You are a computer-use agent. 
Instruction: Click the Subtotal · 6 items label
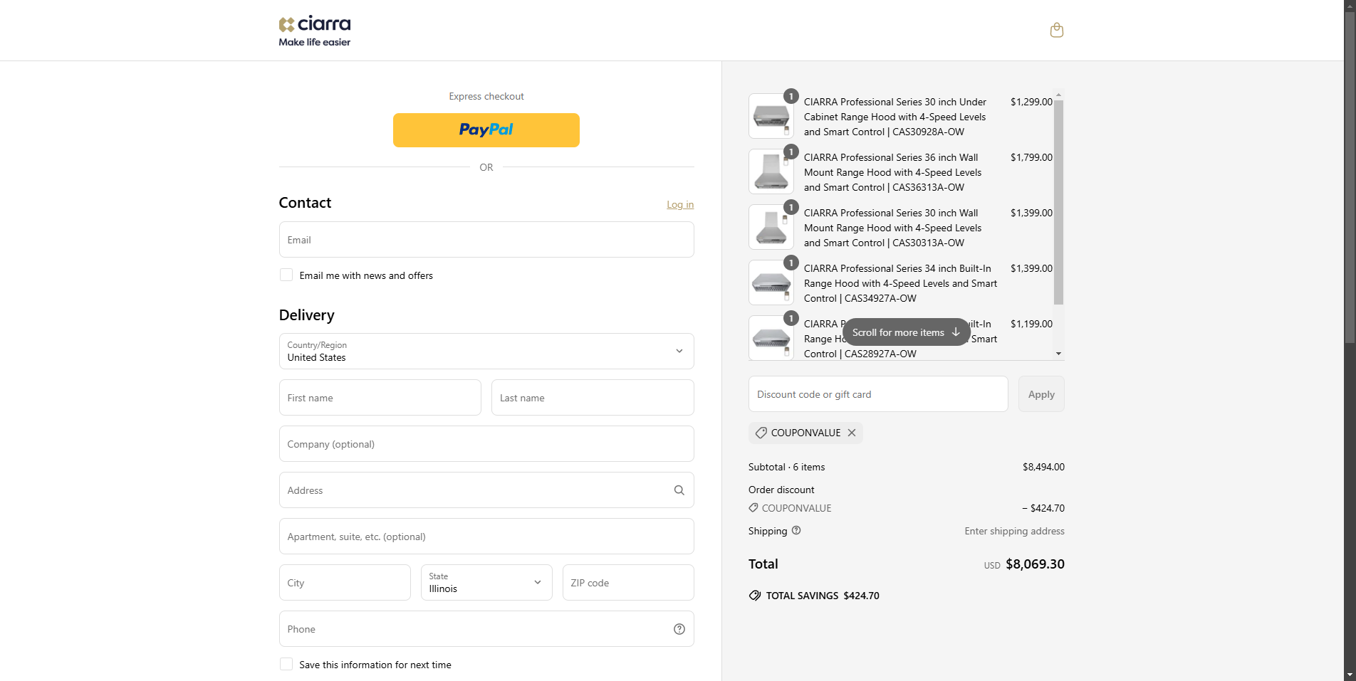tap(786, 467)
